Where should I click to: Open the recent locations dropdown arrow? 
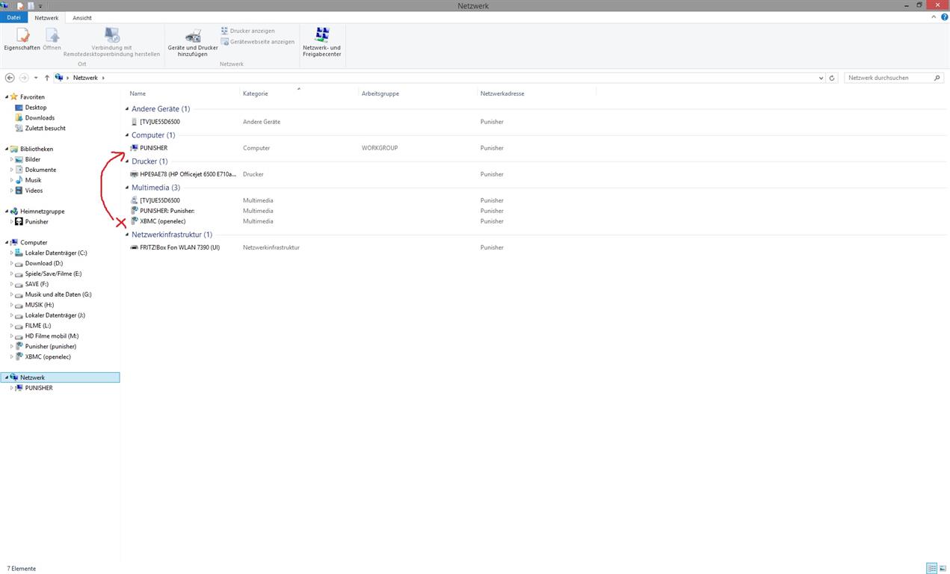[x=36, y=78]
